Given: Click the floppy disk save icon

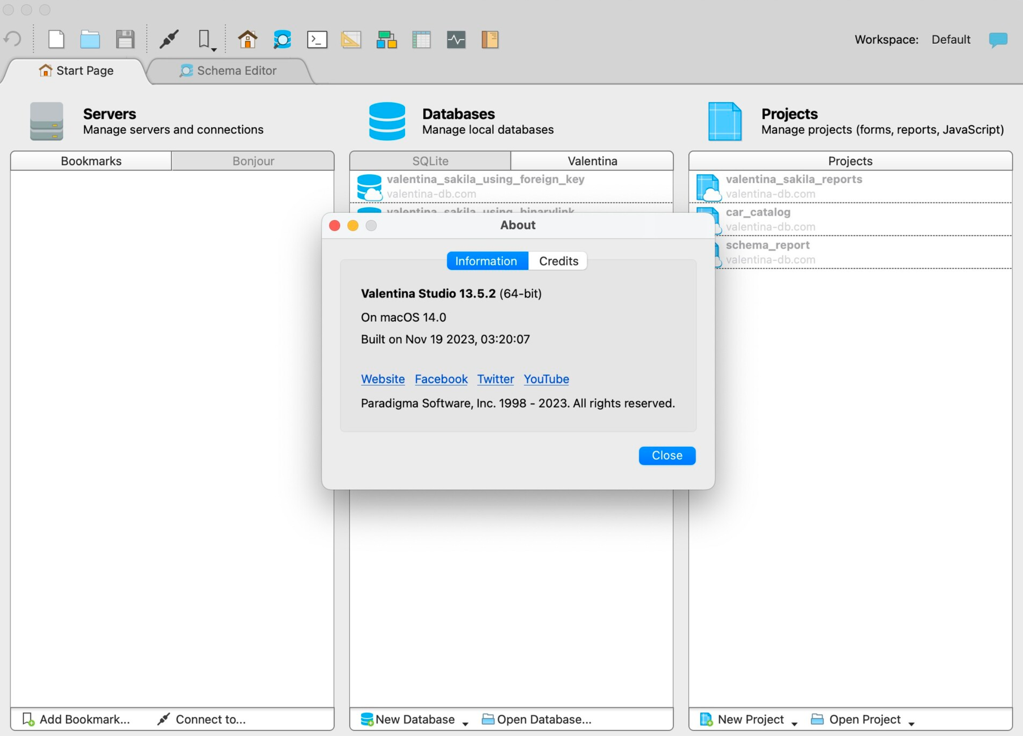Looking at the screenshot, I should [x=125, y=39].
